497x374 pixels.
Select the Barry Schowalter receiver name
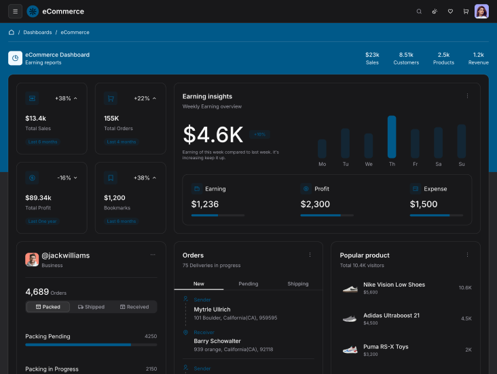[x=217, y=341]
